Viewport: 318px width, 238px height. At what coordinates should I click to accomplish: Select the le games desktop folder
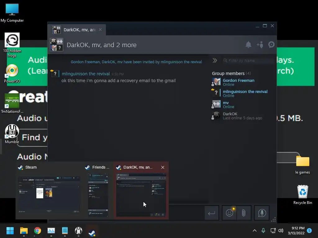pyautogui.click(x=302, y=165)
